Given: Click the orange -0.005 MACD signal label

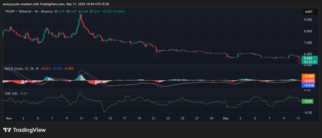Looking at the screenshot, I should [308, 76].
